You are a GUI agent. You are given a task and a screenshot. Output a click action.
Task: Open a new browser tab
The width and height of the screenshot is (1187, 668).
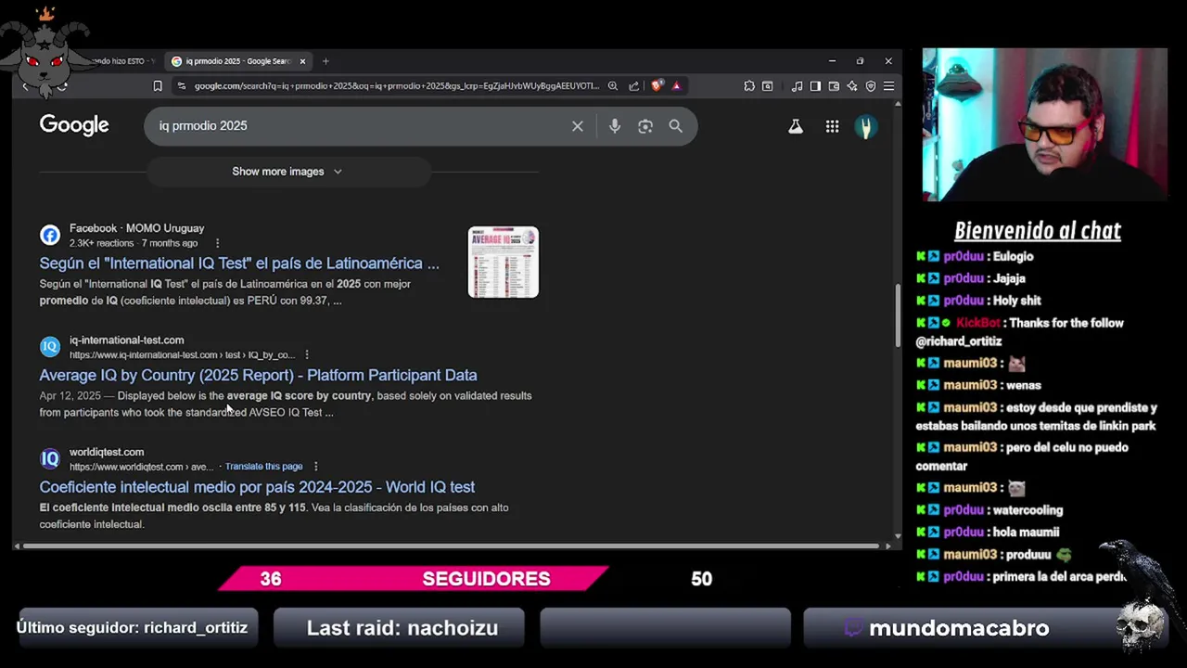point(325,61)
